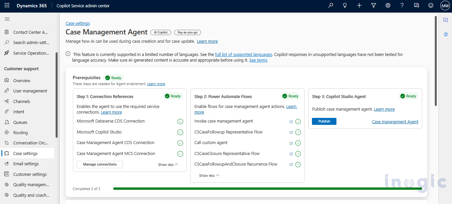Screen dimensions: 452x204
Task: Click Case Management Agent MCS Connection checkmark
Action: (x=180, y=154)
